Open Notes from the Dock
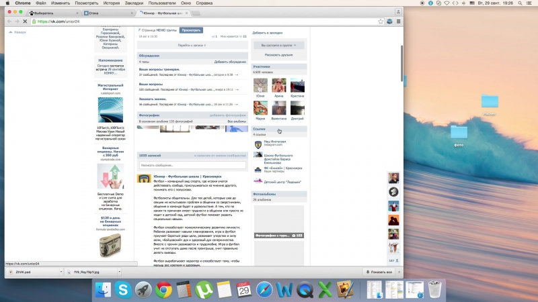538x302 pixels. (224, 290)
